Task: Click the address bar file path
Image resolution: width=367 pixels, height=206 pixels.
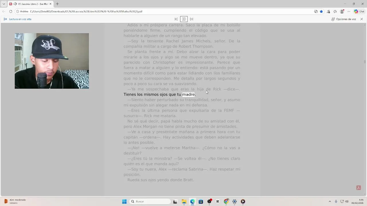Action: [86, 11]
